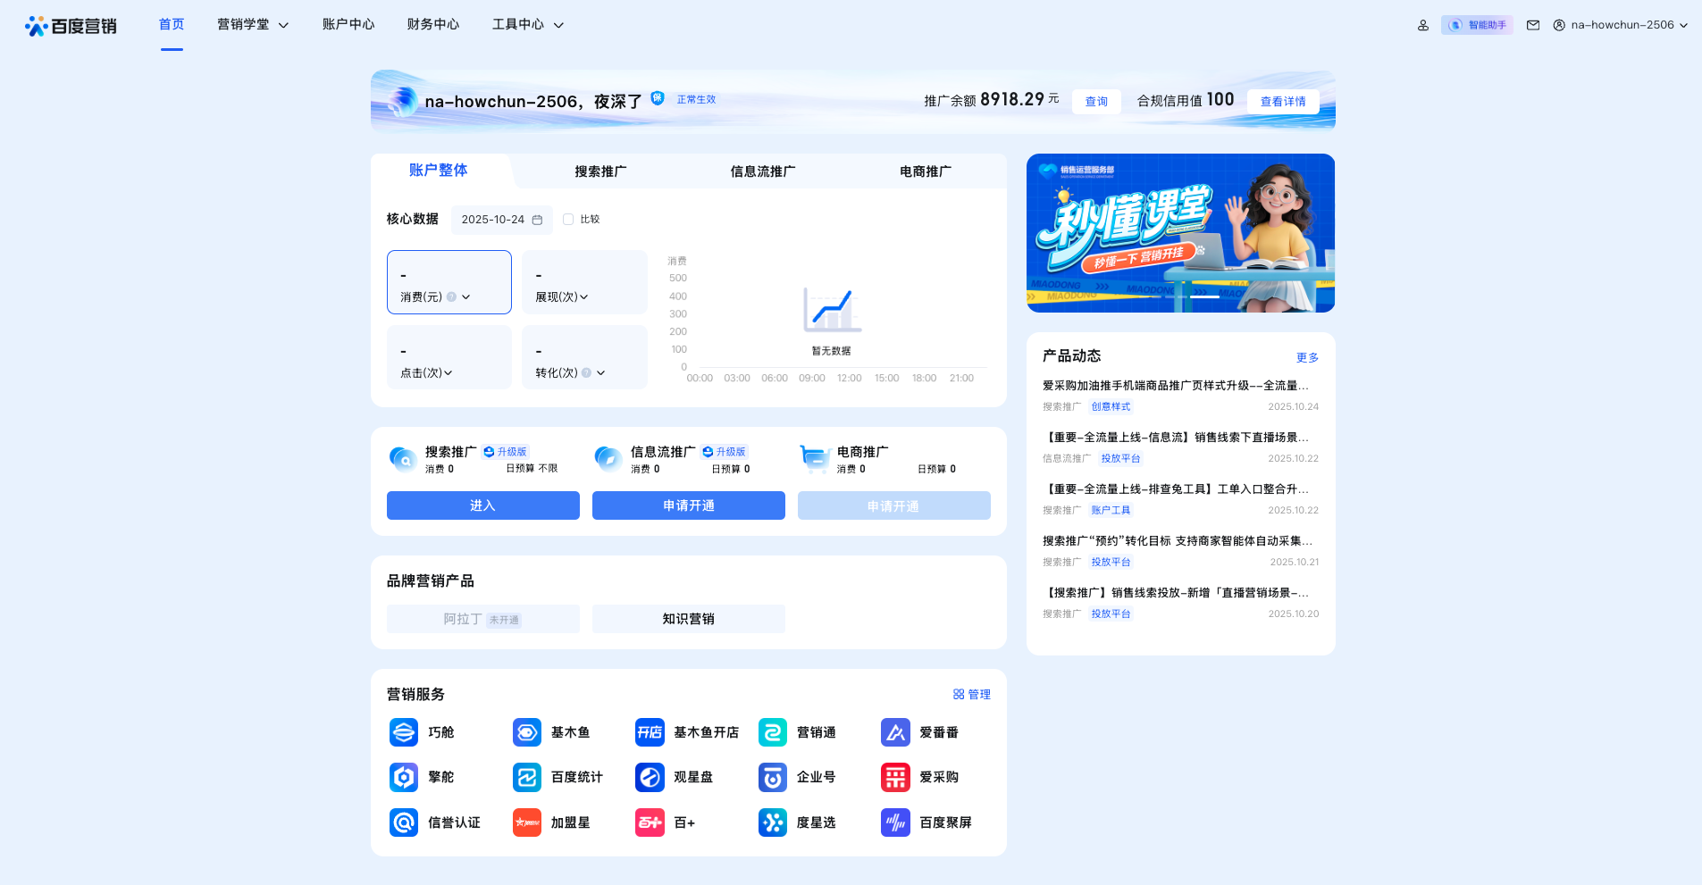
Task: Open 百度统计 analytics
Action: 527,777
